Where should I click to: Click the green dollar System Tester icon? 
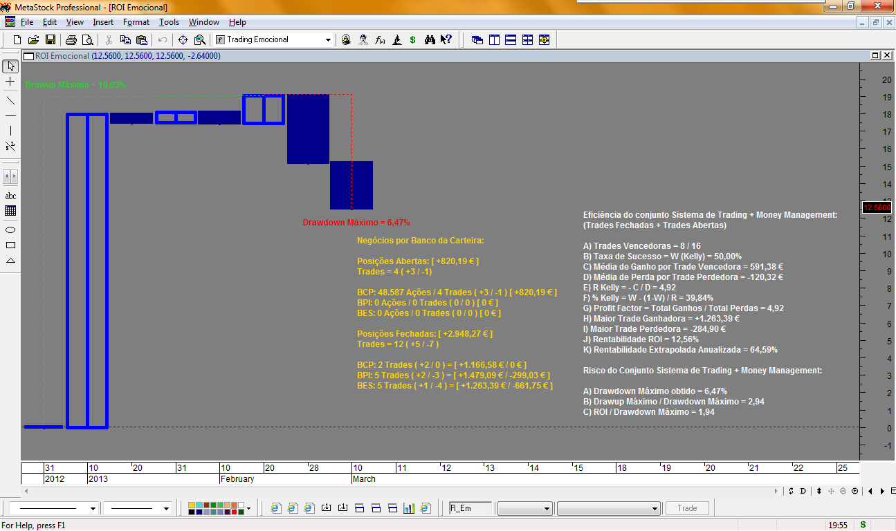pyautogui.click(x=413, y=39)
